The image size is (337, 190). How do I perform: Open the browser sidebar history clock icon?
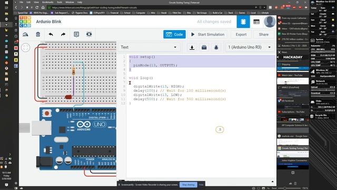[x=16, y=36]
